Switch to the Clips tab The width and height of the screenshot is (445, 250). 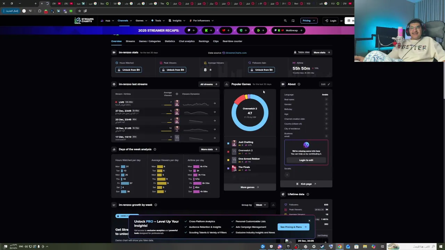click(x=216, y=41)
